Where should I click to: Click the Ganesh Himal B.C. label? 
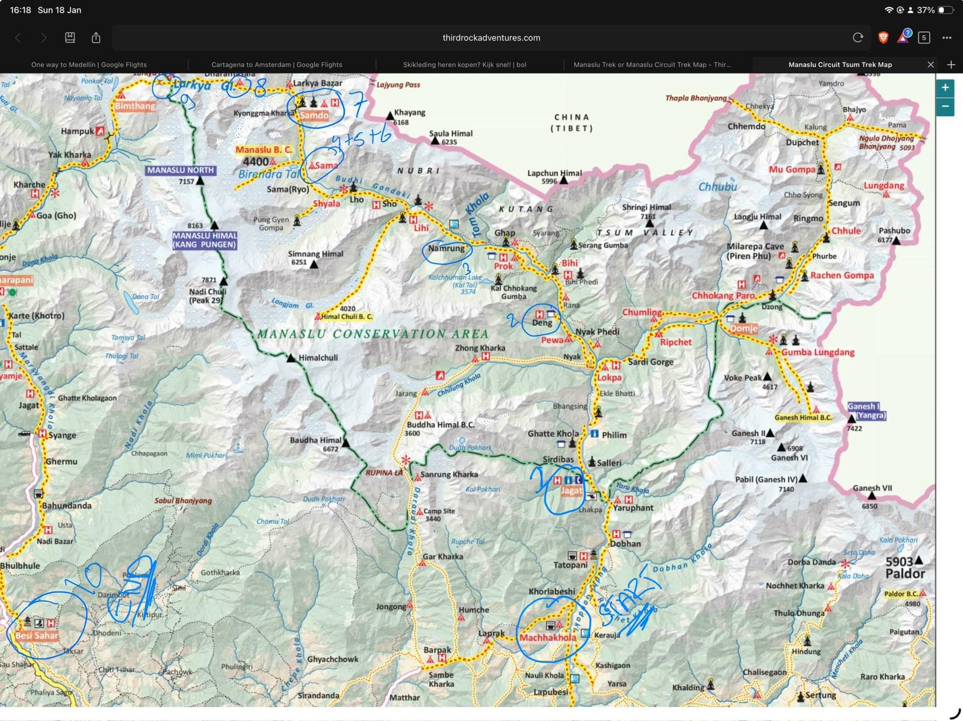[x=803, y=417]
